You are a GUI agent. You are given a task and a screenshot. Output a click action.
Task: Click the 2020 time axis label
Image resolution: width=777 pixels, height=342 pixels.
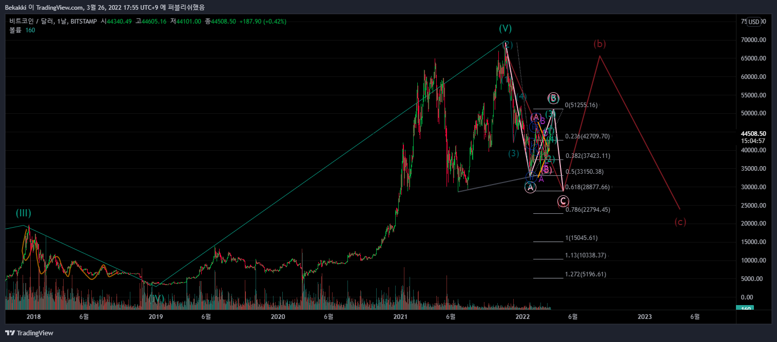(x=278, y=317)
